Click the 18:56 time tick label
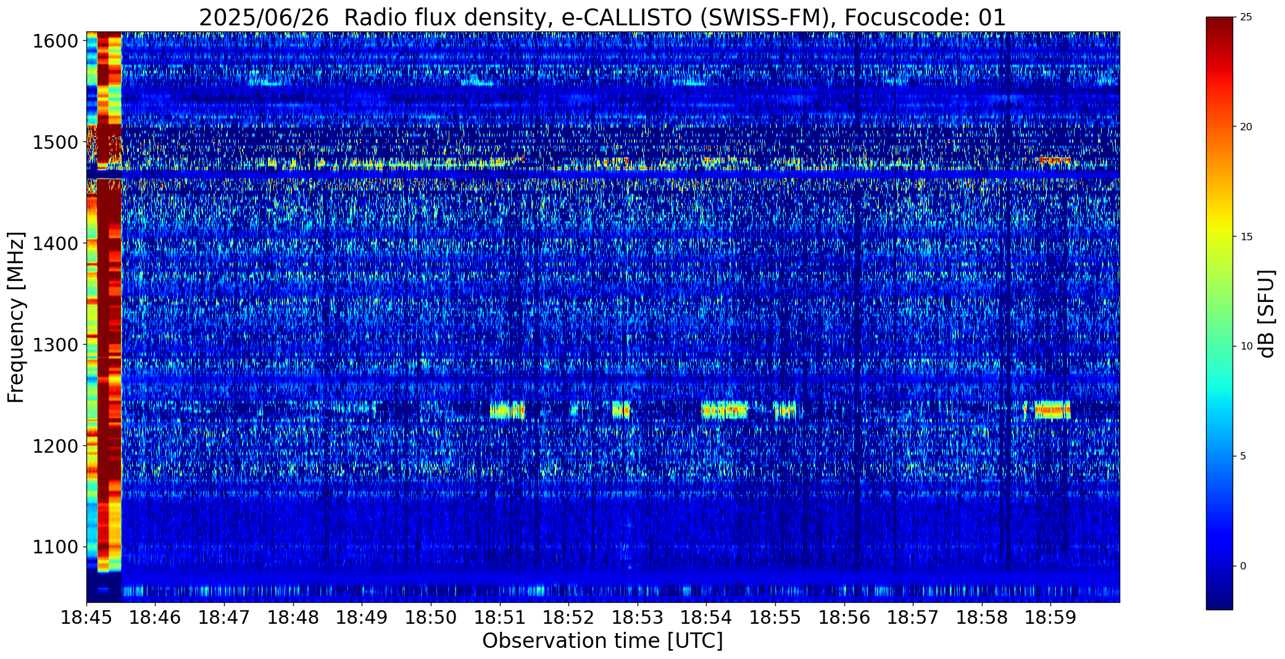This screenshot has height=659, width=1285. click(844, 618)
